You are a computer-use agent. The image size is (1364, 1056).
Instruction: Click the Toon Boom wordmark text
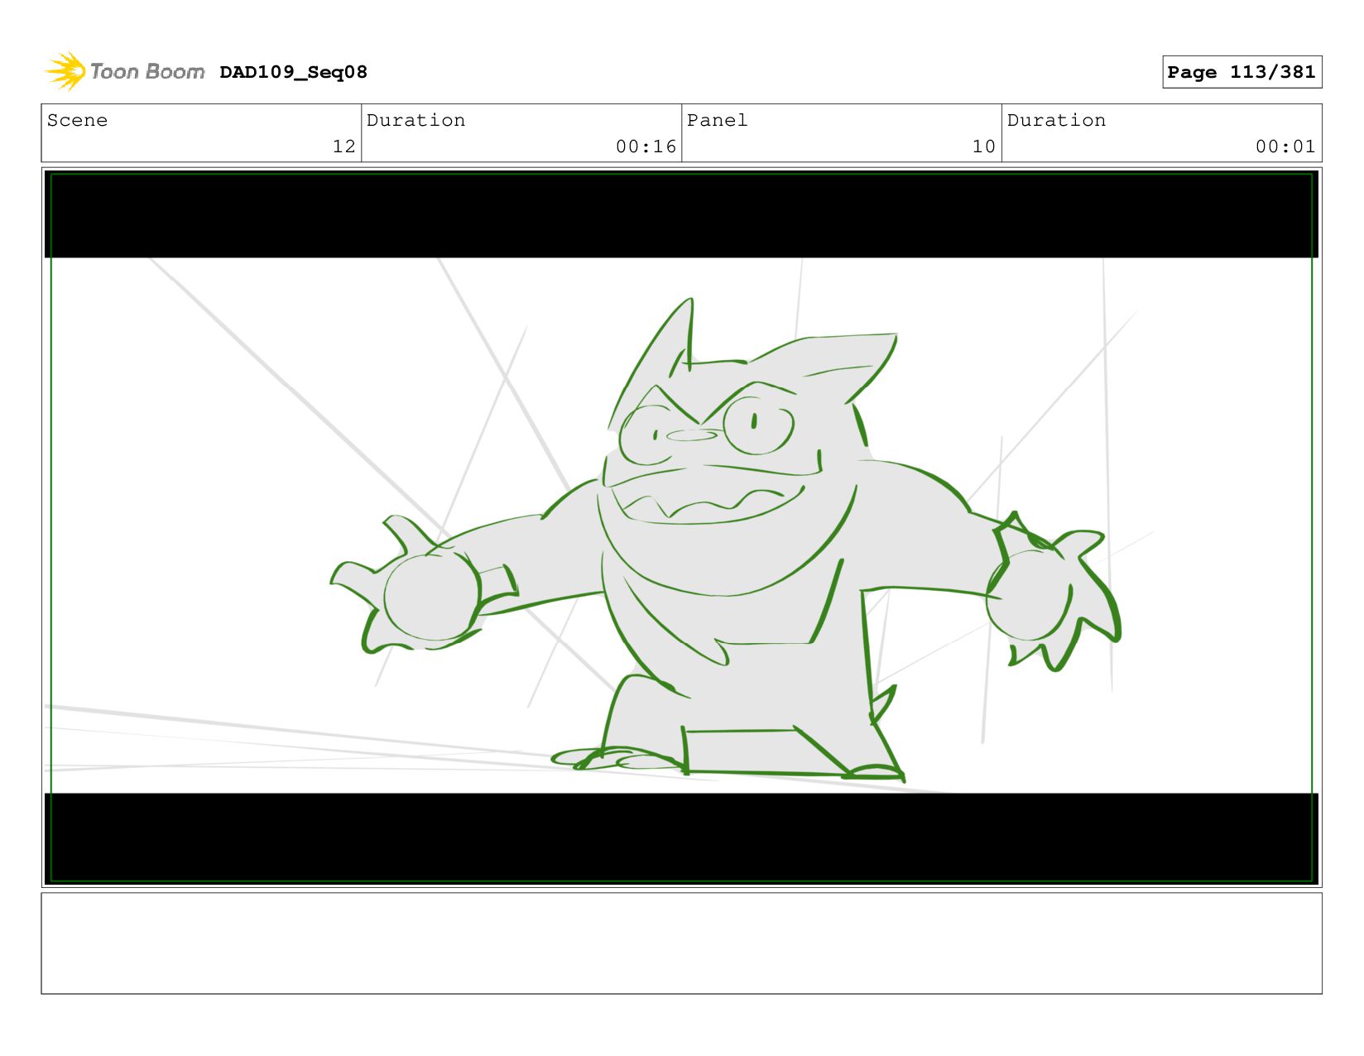click(147, 72)
